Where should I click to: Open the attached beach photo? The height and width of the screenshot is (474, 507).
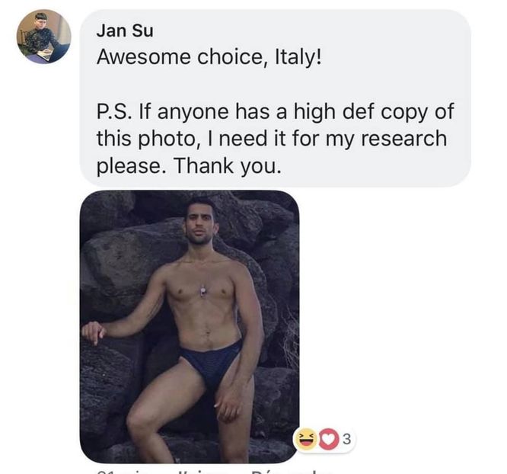(190, 326)
